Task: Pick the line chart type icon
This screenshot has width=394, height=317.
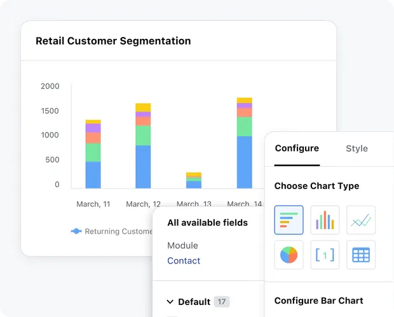Action: click(x=361, y=220)
